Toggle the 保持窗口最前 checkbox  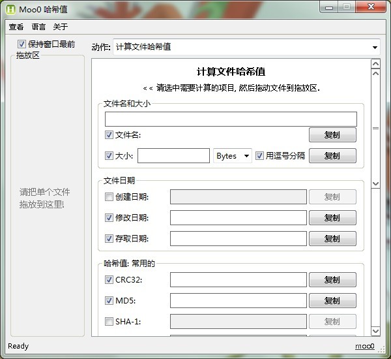tap(22, 44)
